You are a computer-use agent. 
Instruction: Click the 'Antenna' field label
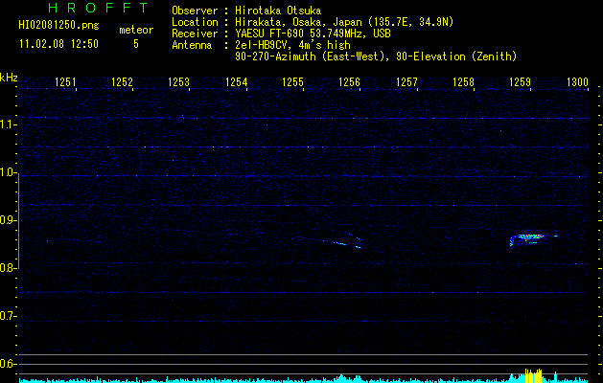click(192, 45)
